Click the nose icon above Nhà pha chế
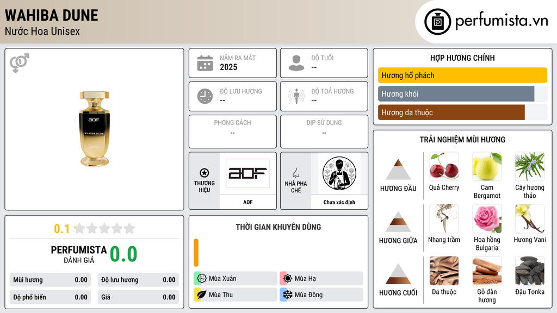Viewport: 557px width, 313px height. pyautogui.click(x=295, y=173)
